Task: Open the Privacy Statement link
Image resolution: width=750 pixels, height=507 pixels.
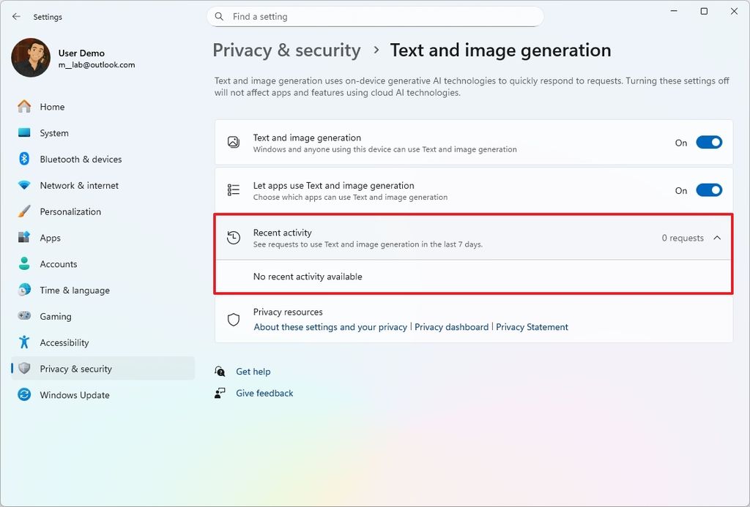Action: click(x=532, y=327)
